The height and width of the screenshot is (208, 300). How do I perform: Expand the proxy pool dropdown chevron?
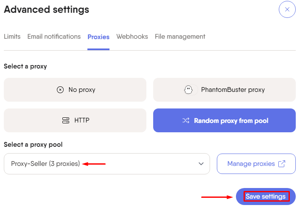(x=201, y=164)
